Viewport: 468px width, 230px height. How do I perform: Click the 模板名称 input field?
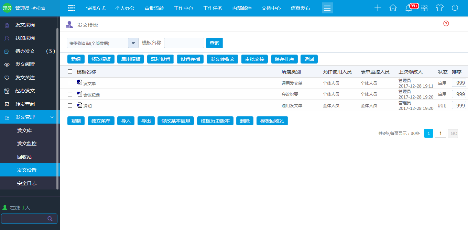184,43
